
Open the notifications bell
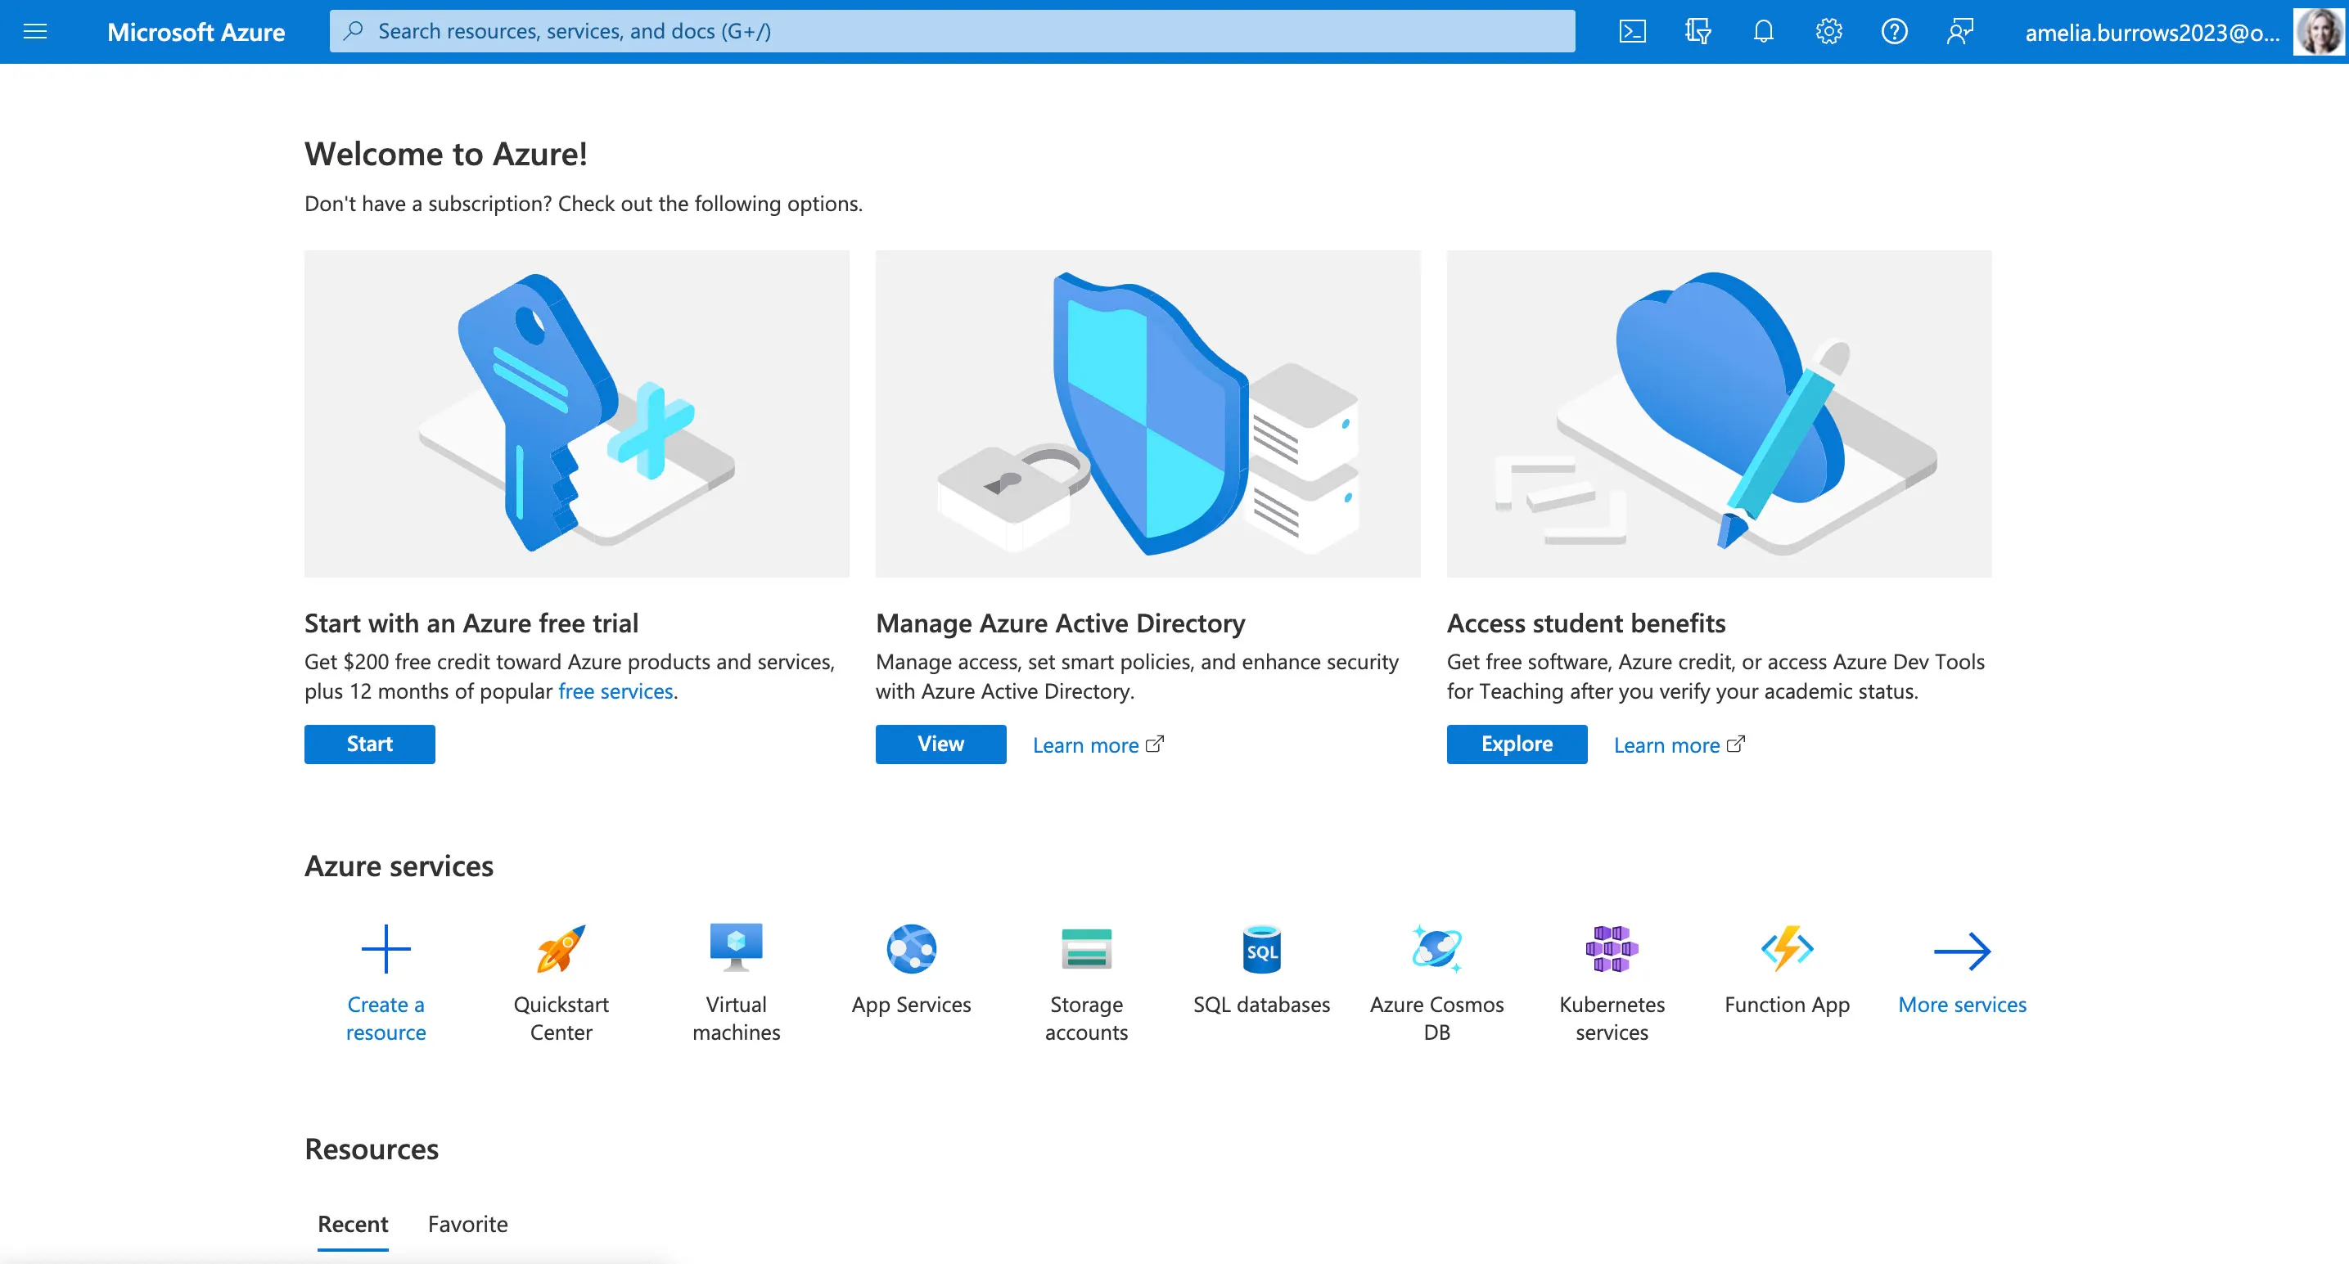[x=1764, y=32]
